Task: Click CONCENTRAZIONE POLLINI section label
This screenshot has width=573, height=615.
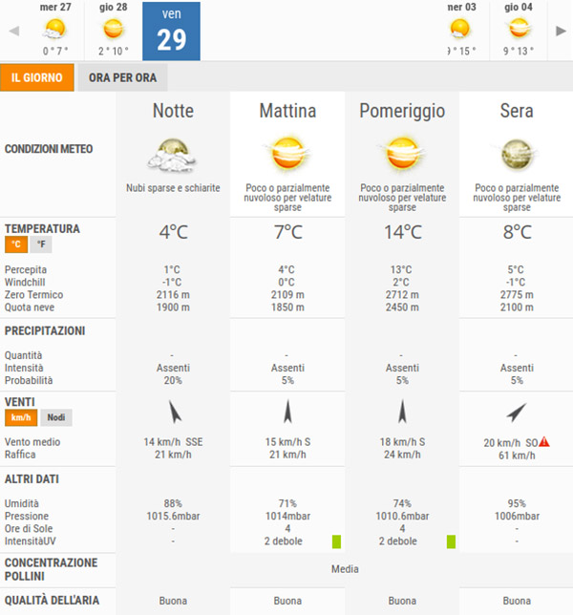Action: tap(51, 569)
